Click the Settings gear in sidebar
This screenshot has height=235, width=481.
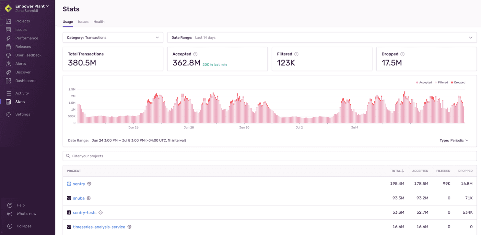pos(8,114)
